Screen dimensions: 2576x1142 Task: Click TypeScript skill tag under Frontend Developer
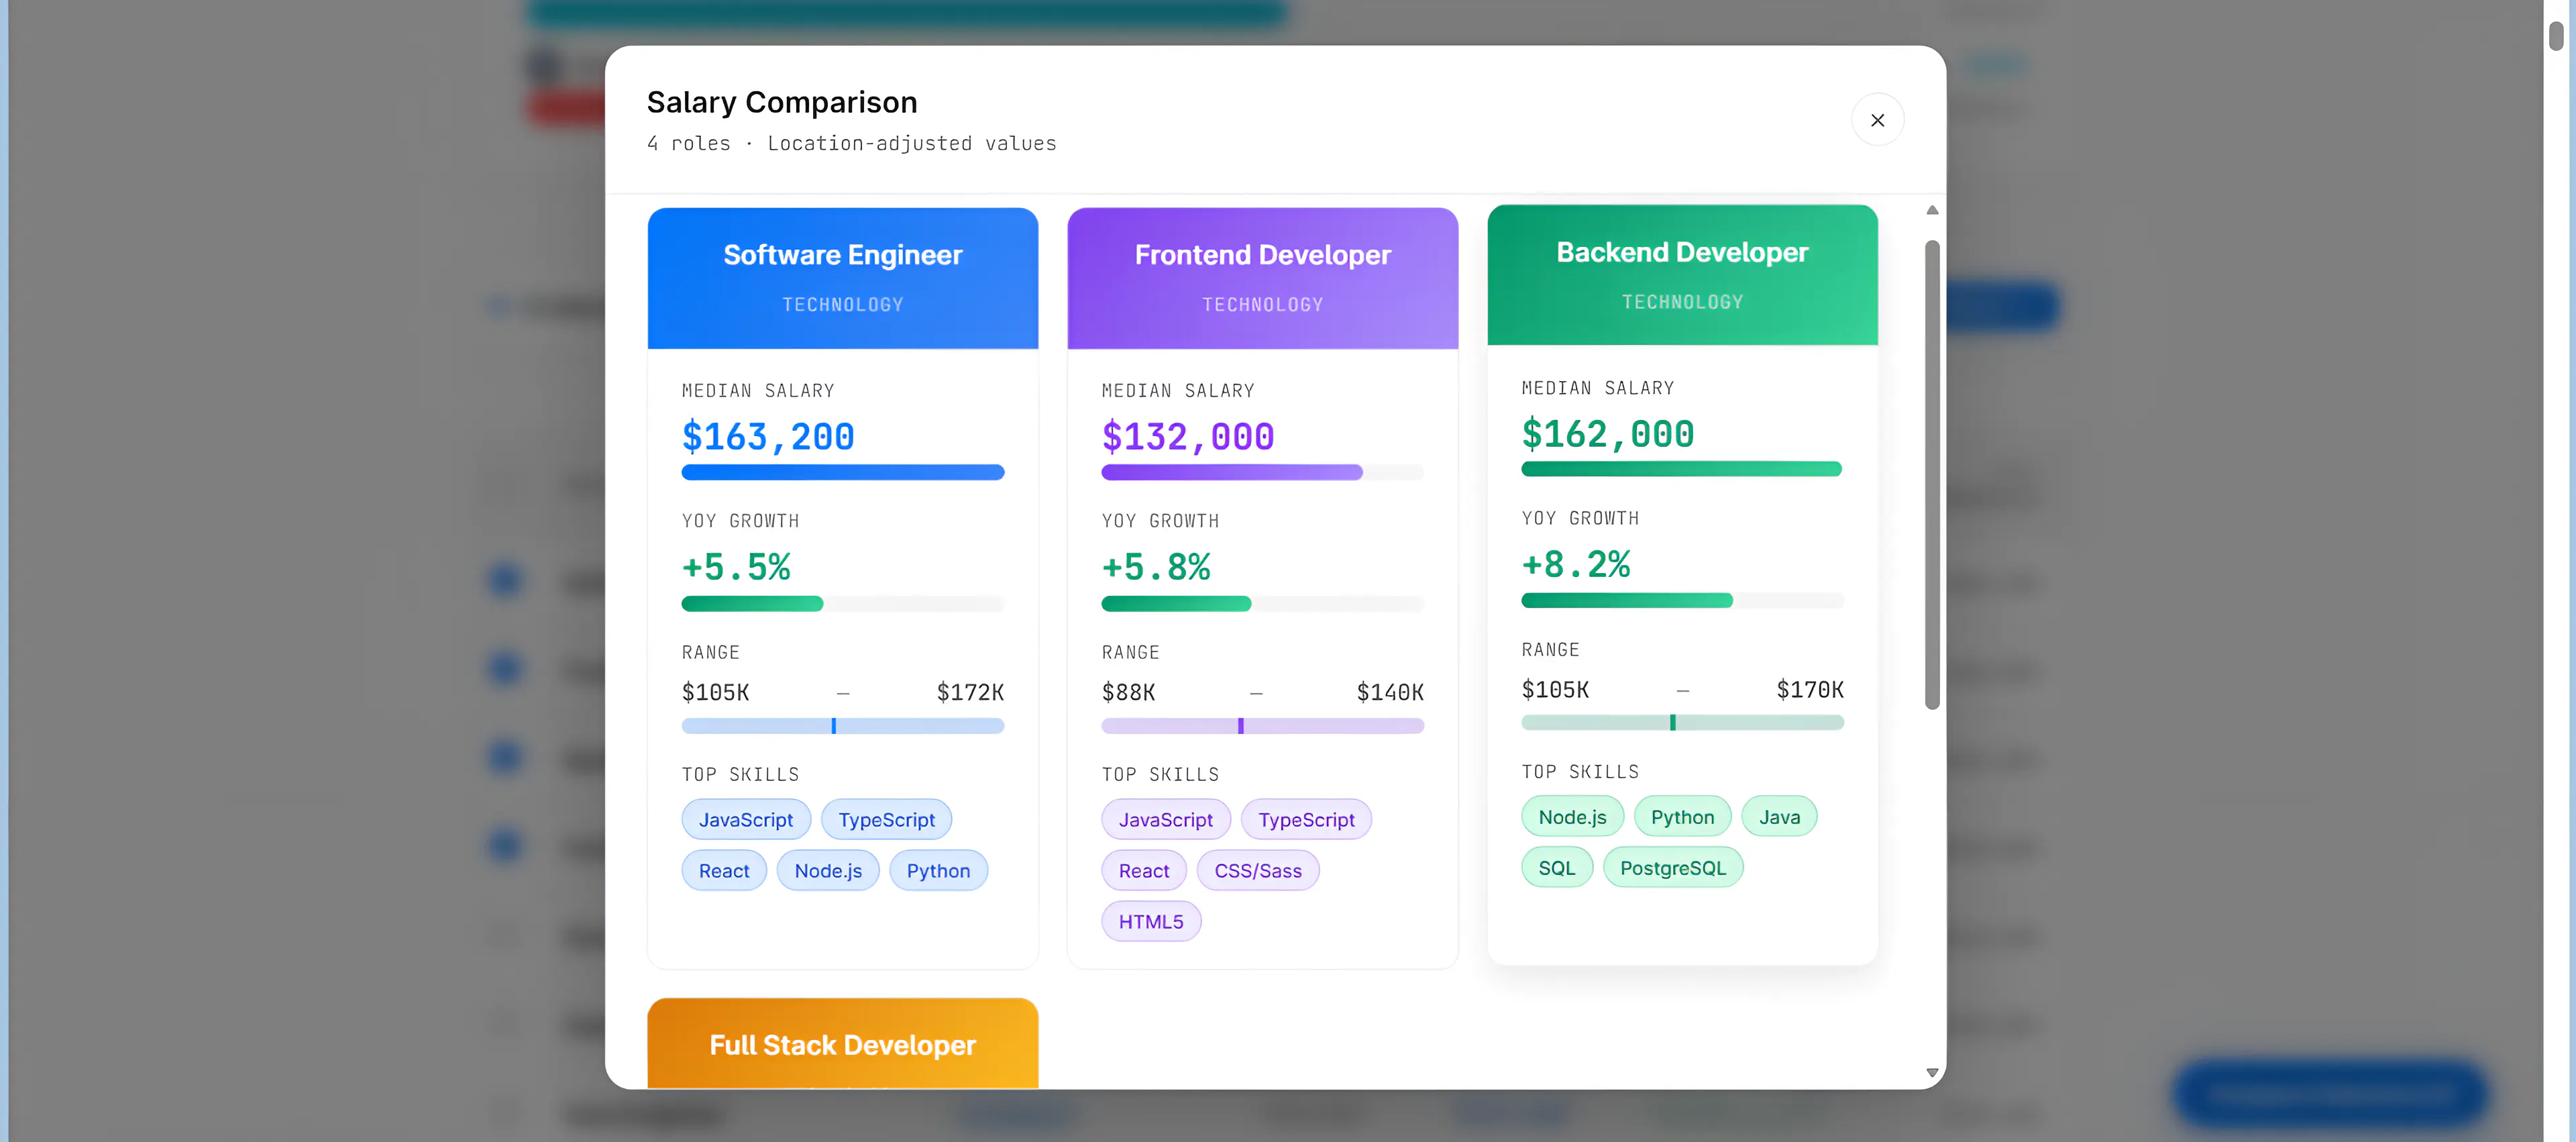click(x=1306, y=819)
